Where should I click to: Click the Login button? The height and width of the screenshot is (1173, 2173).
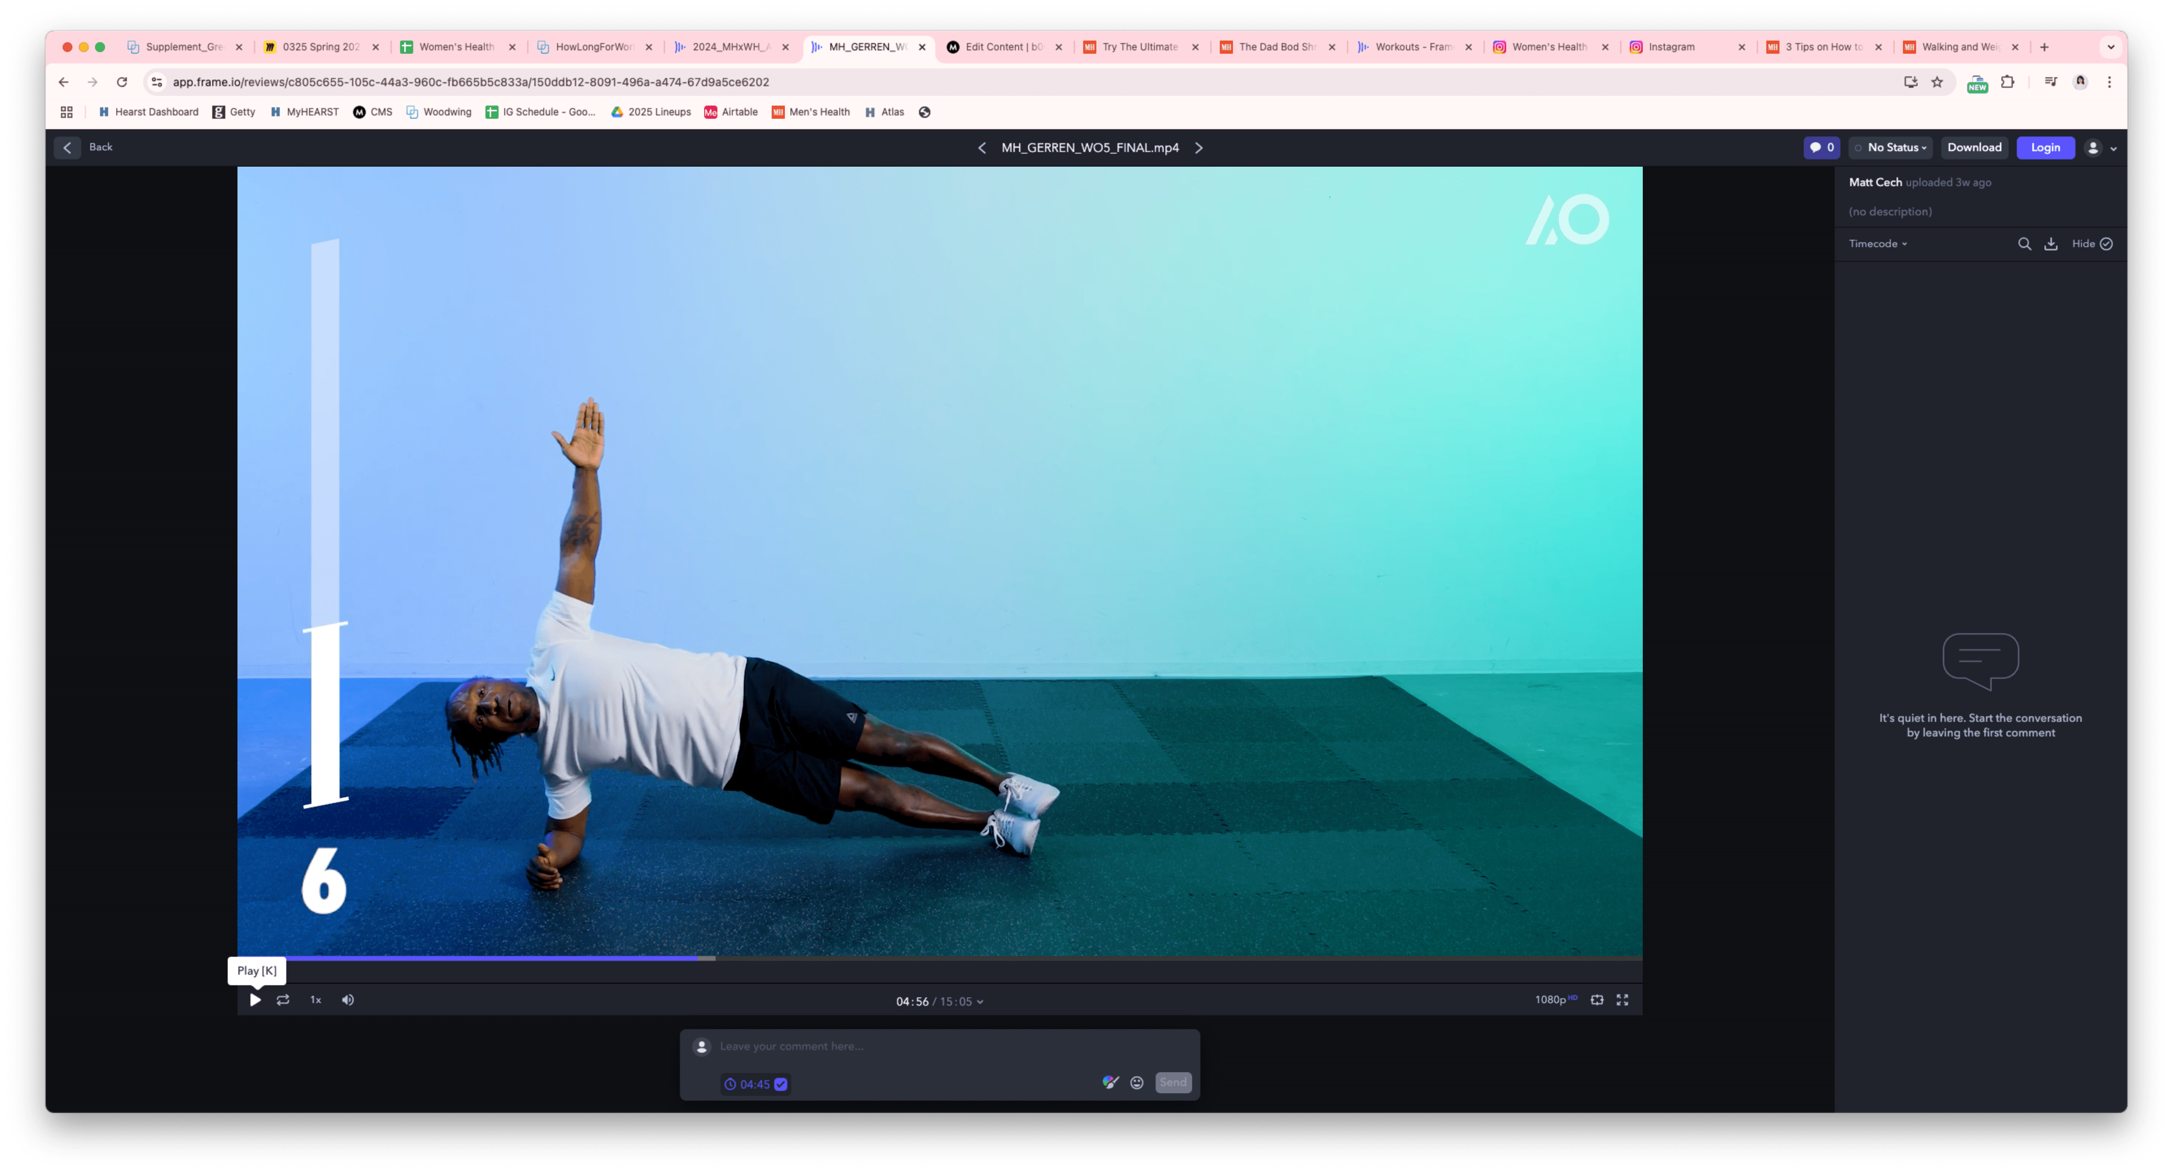2045,148
